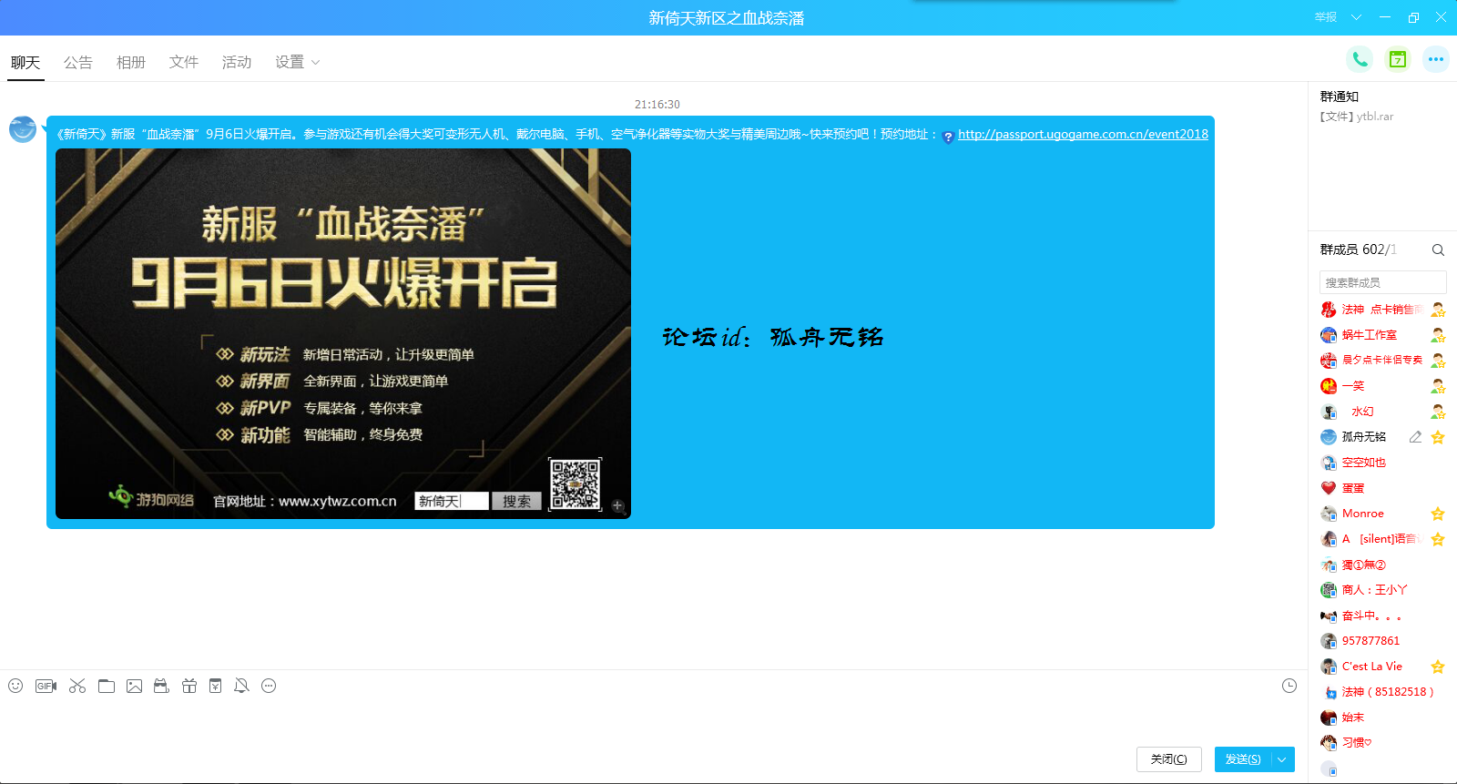Screen dimensions: 1457x784
Task: Open more group apps with blue dots icon
Action: tap(1436, 59)
